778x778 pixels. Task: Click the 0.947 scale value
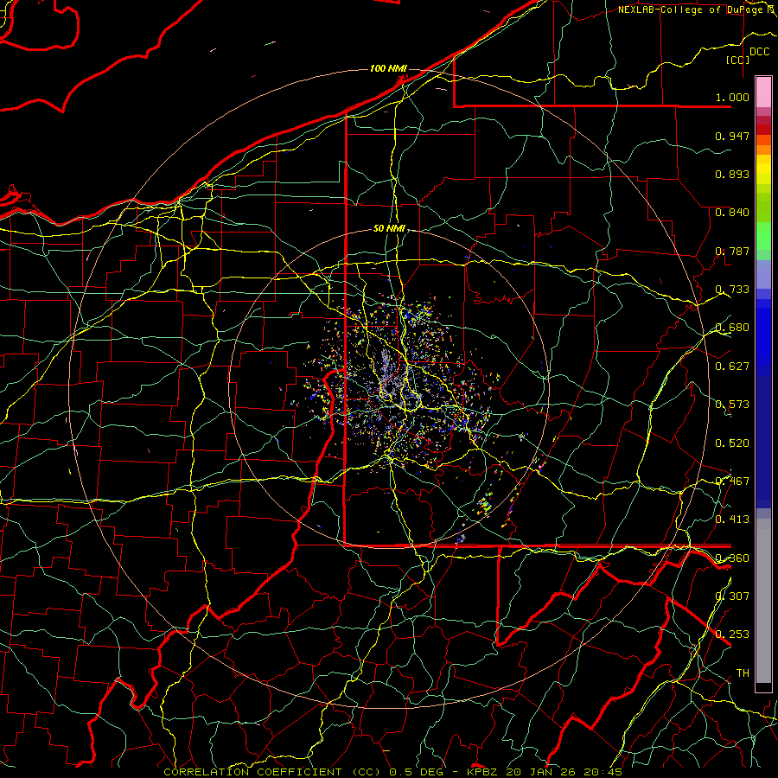[x=732, y=136]
